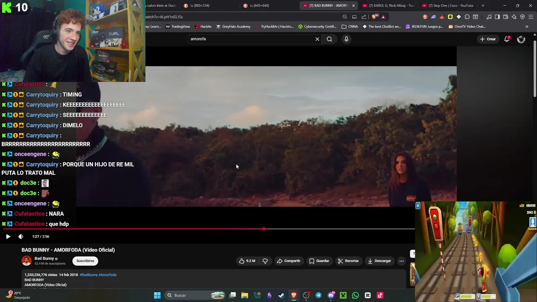Screen dimensions: 537x302
Task: Open OBS Studio from taskbar
Action: (306, 295)
